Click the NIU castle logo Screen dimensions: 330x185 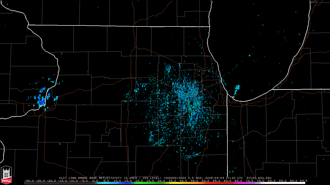click(x=6, y=175)
